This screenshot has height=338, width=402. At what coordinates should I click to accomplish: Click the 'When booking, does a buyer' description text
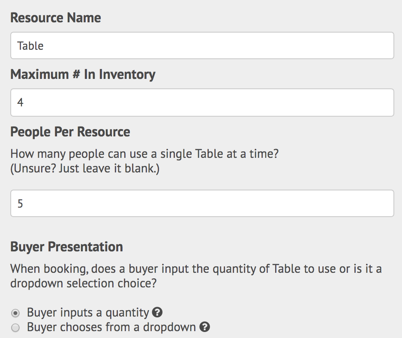(x=196, y=269)
